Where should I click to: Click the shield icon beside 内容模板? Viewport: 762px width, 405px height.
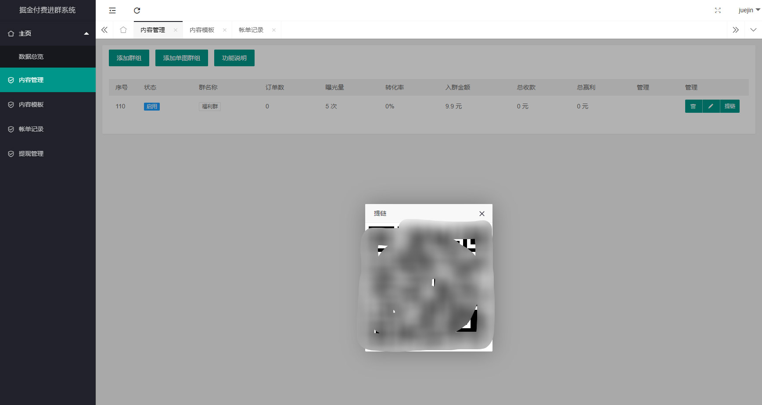click(x=11, y=104)
